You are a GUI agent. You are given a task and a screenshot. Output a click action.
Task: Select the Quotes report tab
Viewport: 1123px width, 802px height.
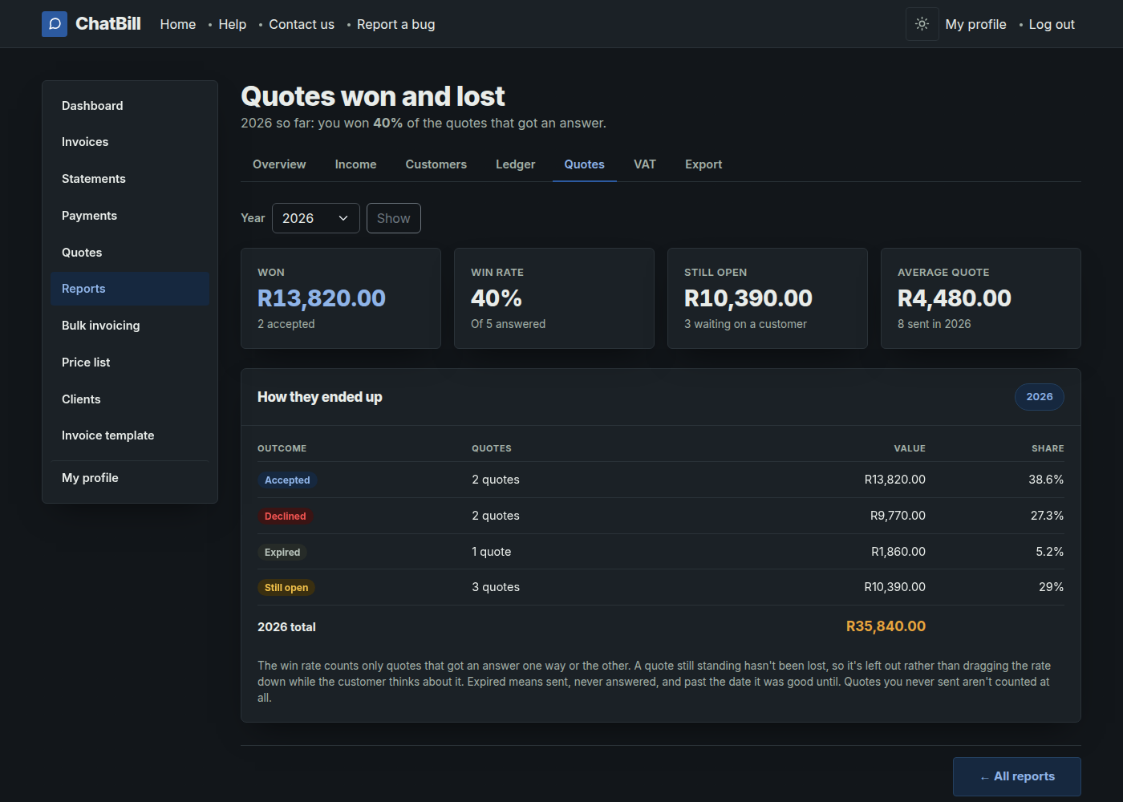[585, 164]
